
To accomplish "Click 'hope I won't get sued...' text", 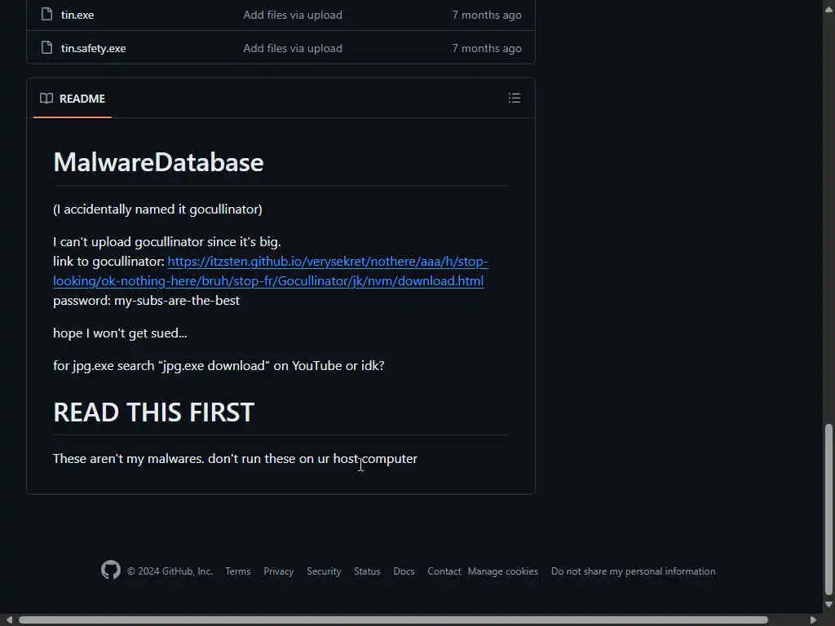I will click(120, 333).
